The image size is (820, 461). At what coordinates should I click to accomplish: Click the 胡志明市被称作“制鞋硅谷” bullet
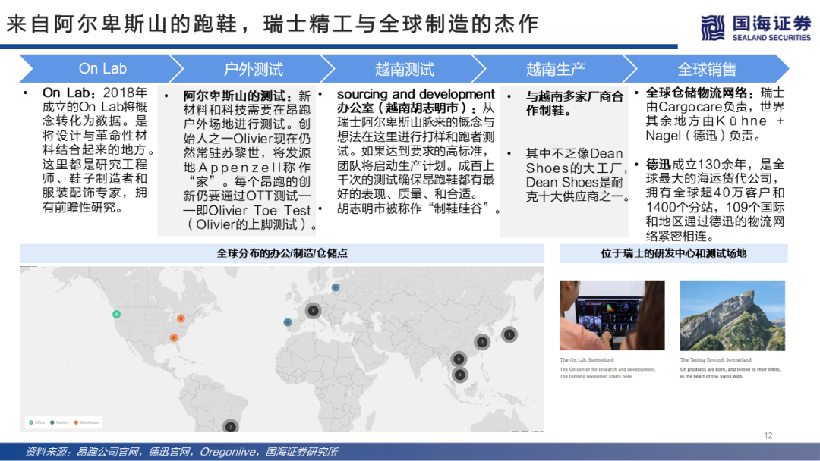pyautogui.click(x=418, y=209)
